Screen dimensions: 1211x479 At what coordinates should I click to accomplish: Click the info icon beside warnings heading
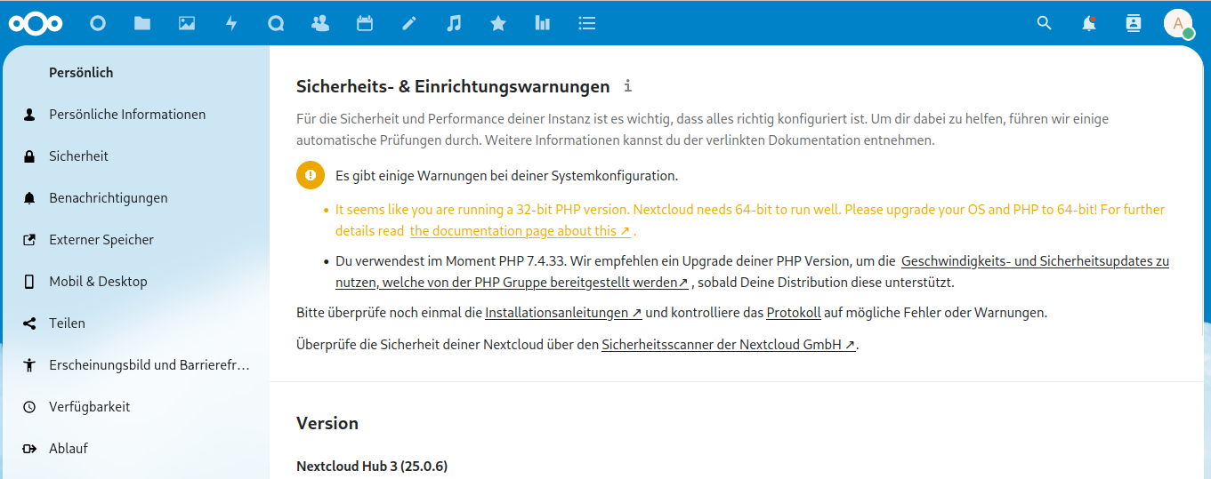tap(627, 85)
